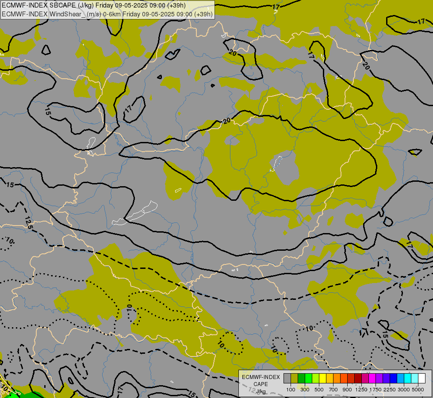The image size is (433, 398).
Task: Click the 5000 tick label in legend
Action: (418, 390)
